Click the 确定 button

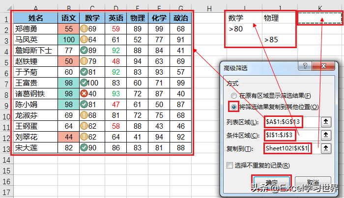tap(272, 183)
